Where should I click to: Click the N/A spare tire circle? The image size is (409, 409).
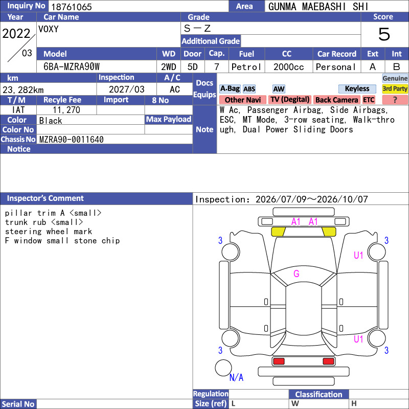tap(223, 368)
